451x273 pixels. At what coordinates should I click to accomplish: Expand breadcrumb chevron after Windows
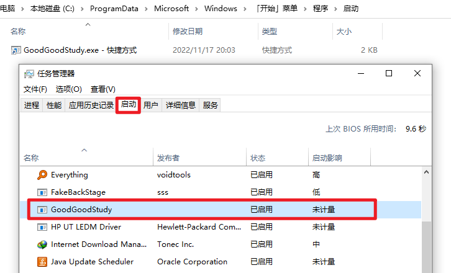pyautogui.click(x=245, y=9)
